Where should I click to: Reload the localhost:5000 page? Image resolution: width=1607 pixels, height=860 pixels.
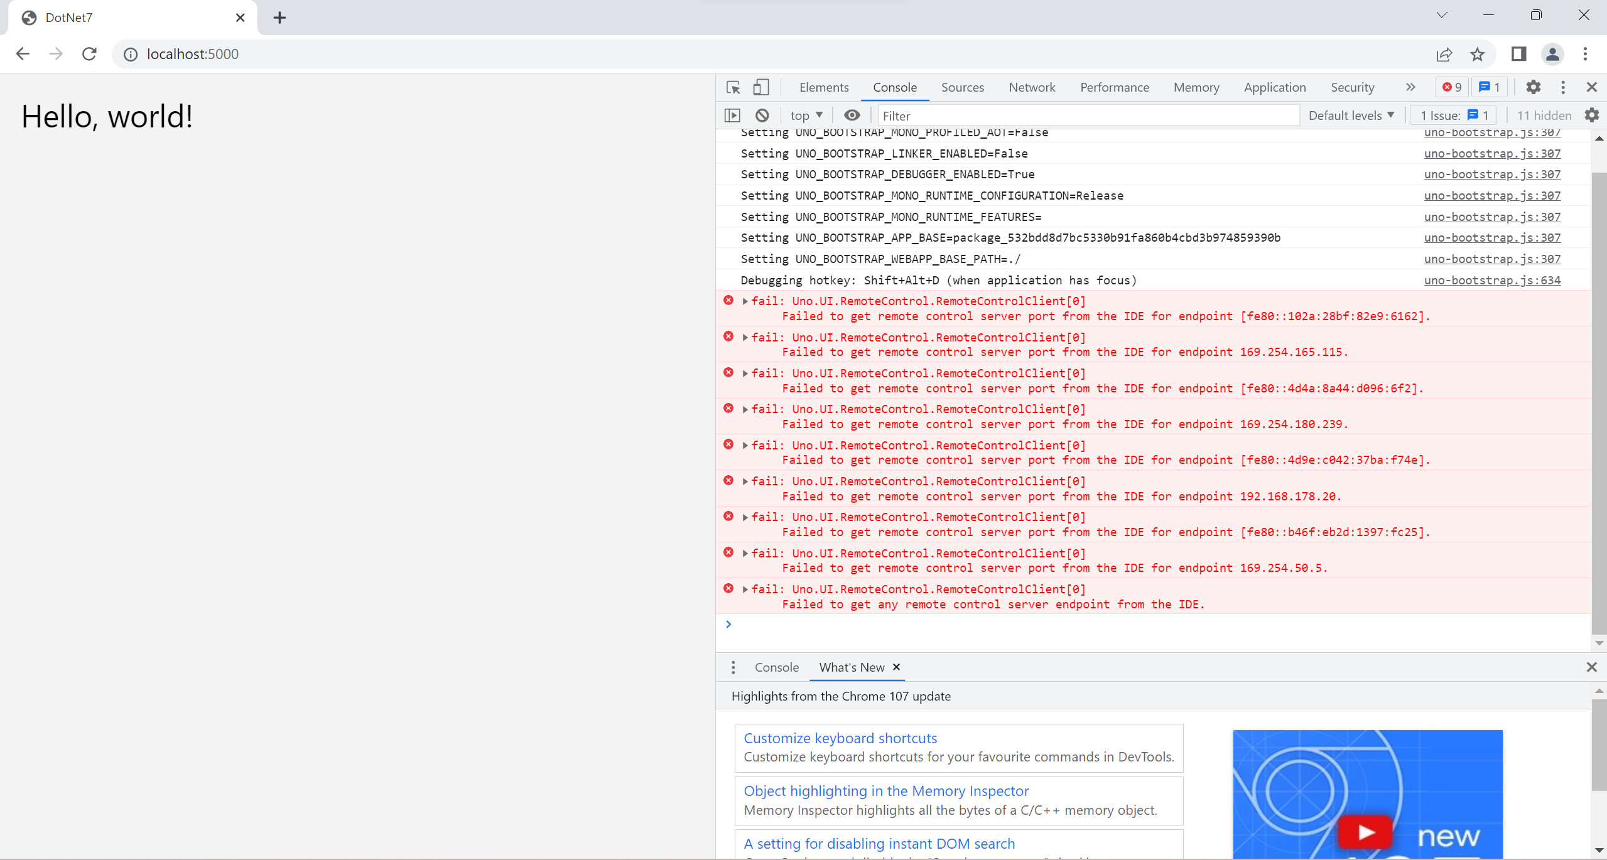click(89, 54)
